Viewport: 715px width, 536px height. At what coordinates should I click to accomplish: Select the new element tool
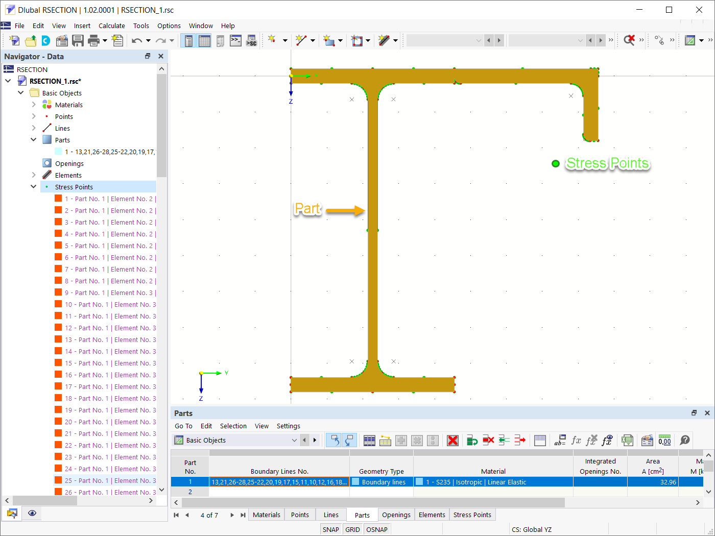click(384, 40)
